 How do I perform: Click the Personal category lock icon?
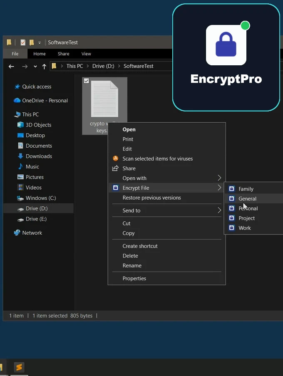[x=232, y=208]
